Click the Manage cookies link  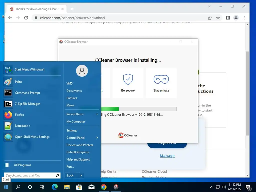click(x=167, y=156)
